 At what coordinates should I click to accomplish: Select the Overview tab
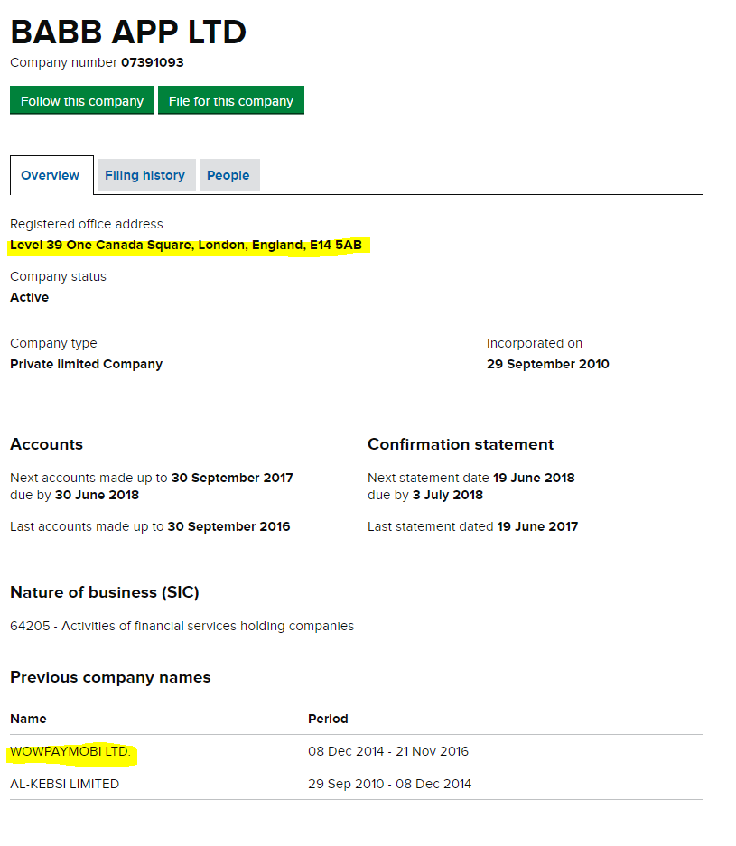pyautogui.click(x=51, y=175)
